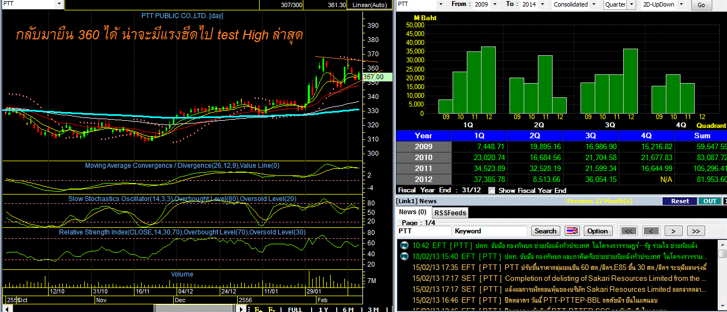Click the Volume panel label
Screen dimensions: 727x312
point(182,274)
